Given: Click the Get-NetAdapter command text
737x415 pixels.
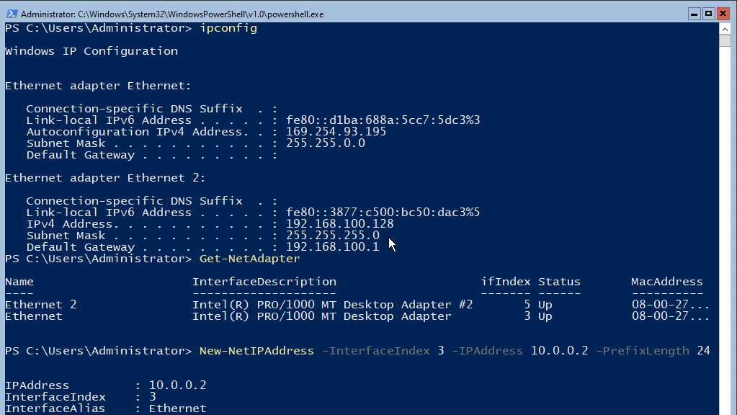Looking at the screenshot, I should [249, 259].
